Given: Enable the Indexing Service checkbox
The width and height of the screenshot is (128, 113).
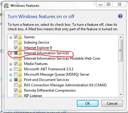Looking at the screenshot, I should click(16, 42).
